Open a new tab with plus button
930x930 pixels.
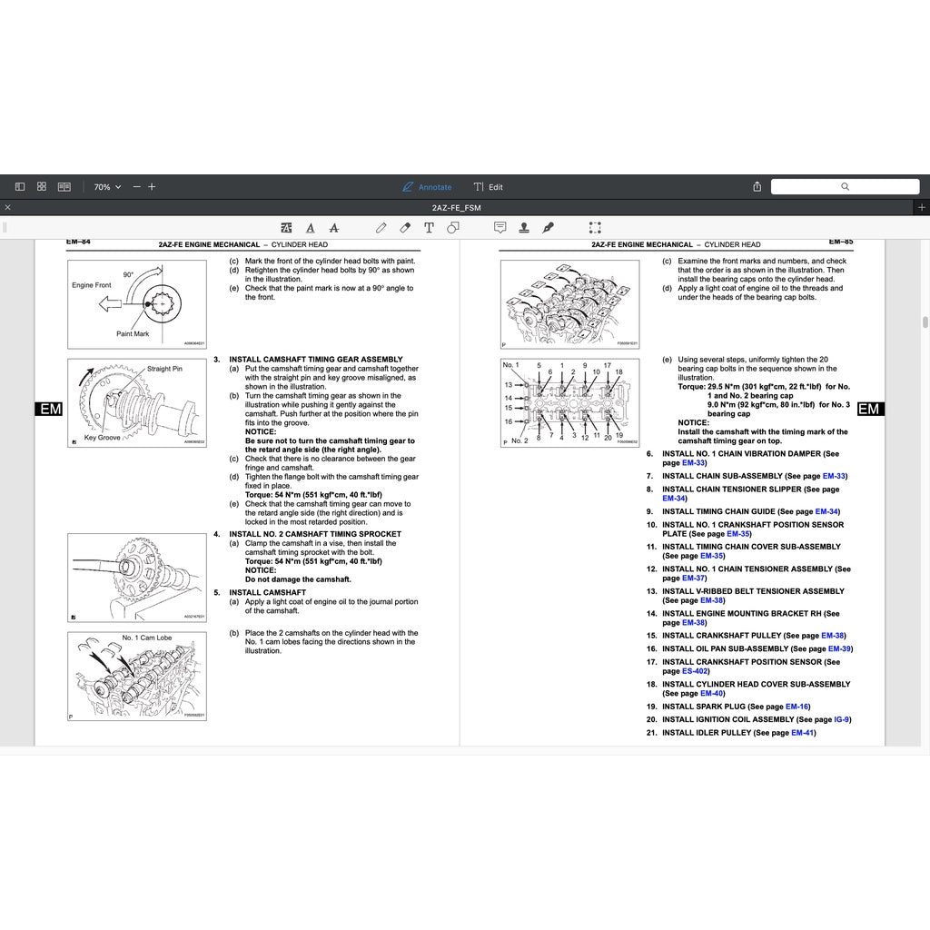pyautogui.click(x=922, y=208)
